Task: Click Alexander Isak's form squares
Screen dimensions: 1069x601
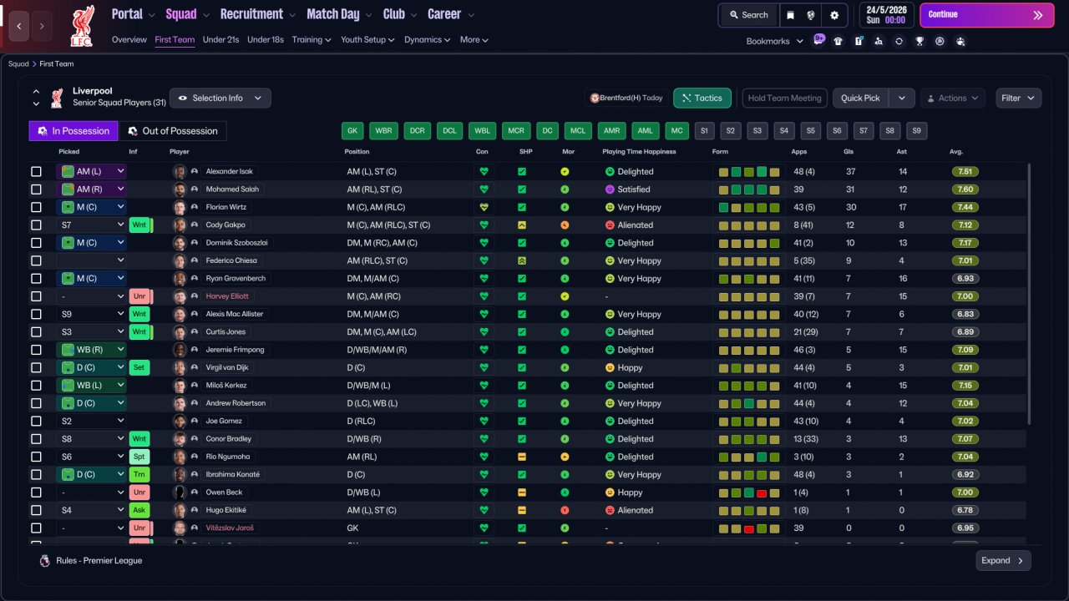Action: click(748, 172)
